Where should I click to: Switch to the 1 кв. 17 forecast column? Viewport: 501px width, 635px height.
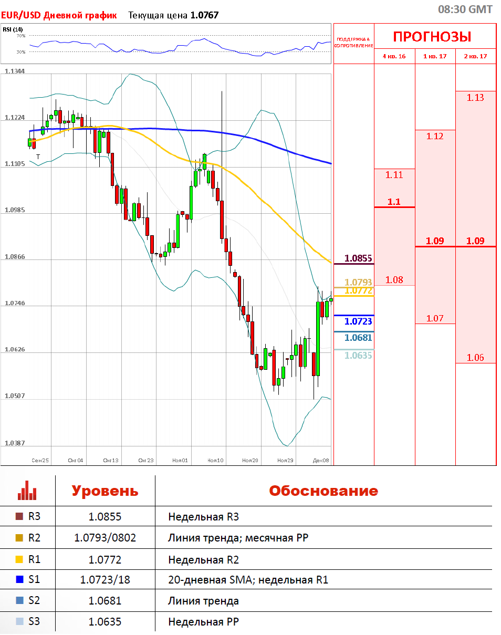435,56
